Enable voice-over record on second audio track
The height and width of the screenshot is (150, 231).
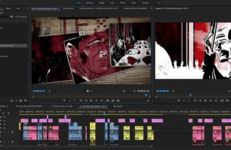(x=12, y=142)
